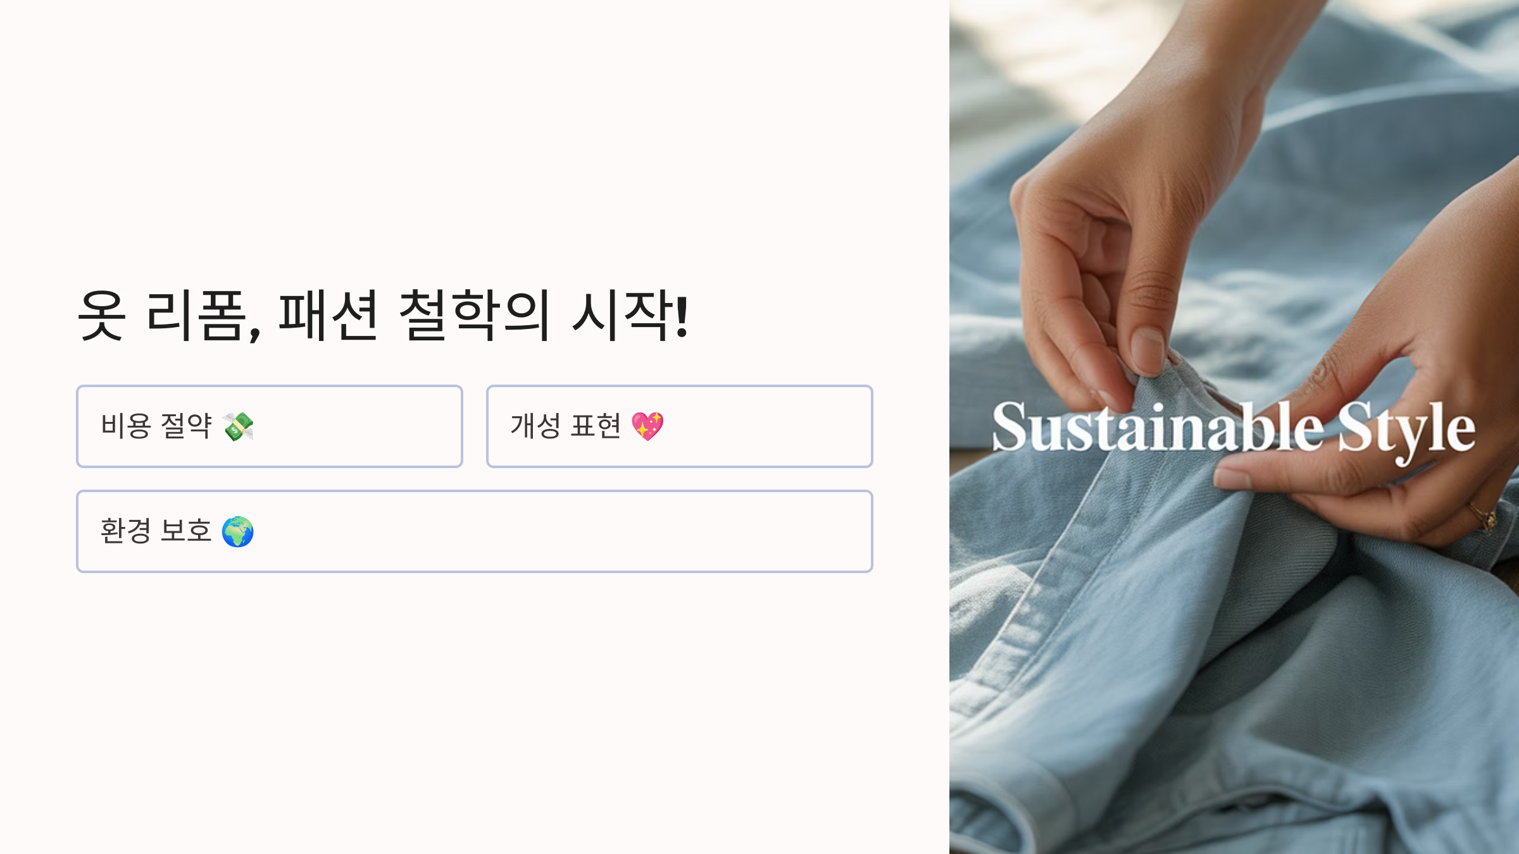Click the 환경 보호 label text
Image resolution: width=1519 pixels, height=854 pixels.
[x=156, y=531]
